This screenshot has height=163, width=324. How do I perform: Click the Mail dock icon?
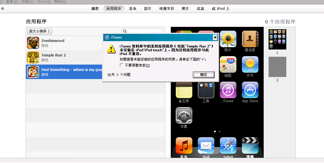tap(206, 145)
